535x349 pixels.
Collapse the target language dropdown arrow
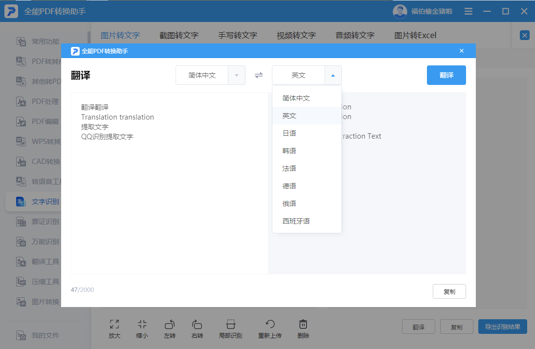[x=333, y=75]
